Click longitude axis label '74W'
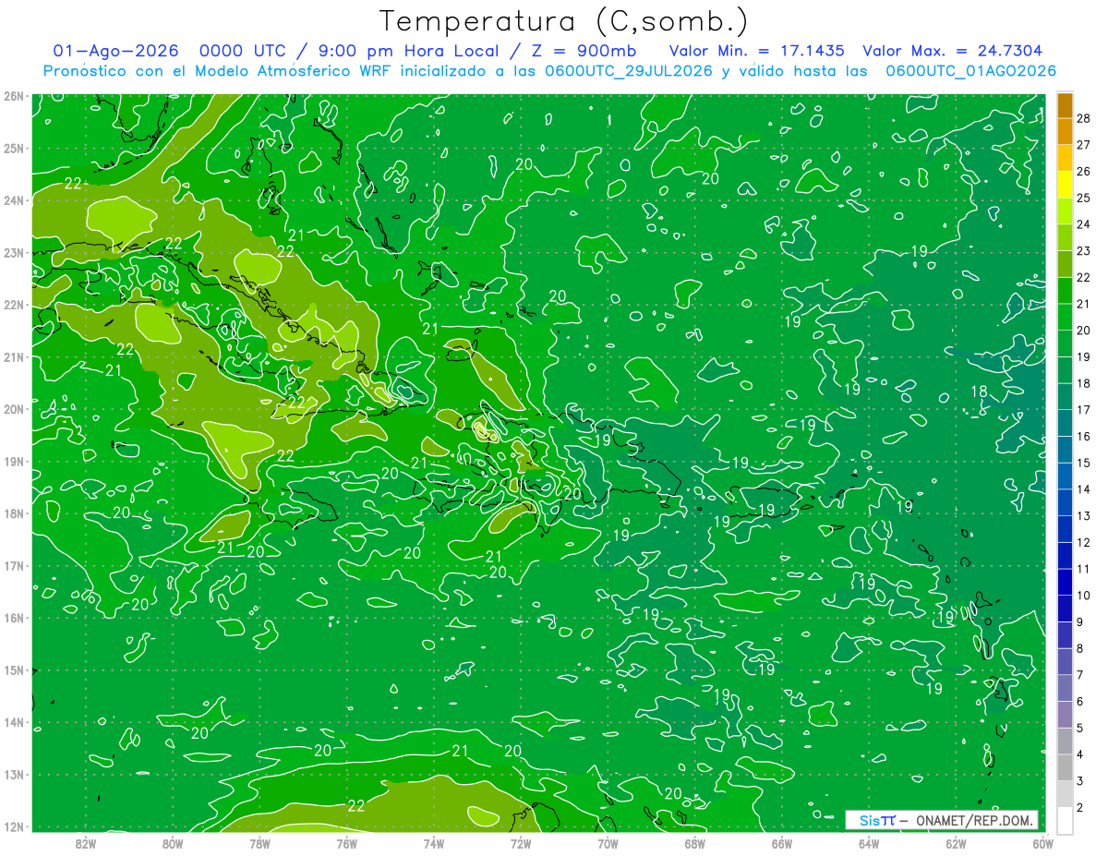The height and width of the screenshot is (856, 1108). [433, 843]
